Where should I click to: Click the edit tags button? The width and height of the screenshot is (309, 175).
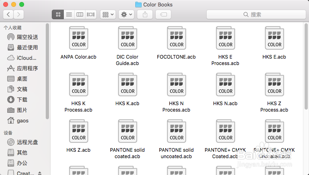[x=163, y=14]
